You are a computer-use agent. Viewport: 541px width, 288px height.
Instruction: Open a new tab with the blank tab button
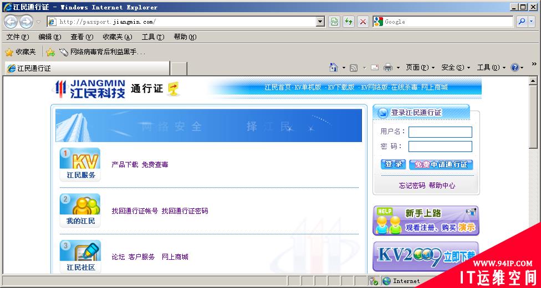click(x=179, y=69)
